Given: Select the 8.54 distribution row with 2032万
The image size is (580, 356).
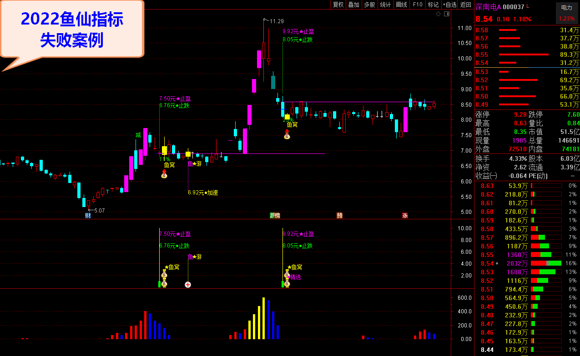Looking at the screenshot, I should click(x=527, y=263).
